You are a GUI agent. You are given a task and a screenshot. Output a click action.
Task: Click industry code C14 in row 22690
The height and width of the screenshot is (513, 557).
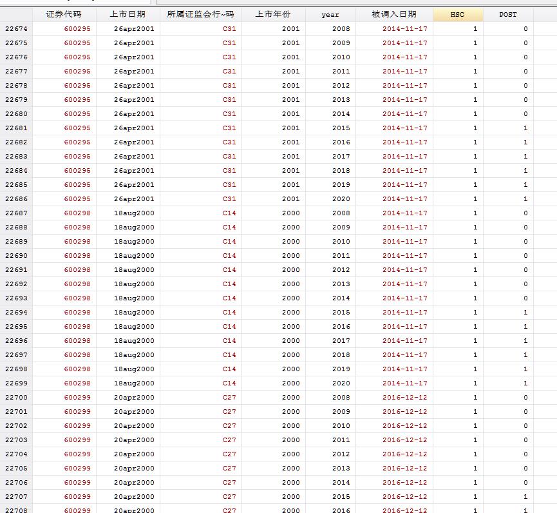click(201, 256)
